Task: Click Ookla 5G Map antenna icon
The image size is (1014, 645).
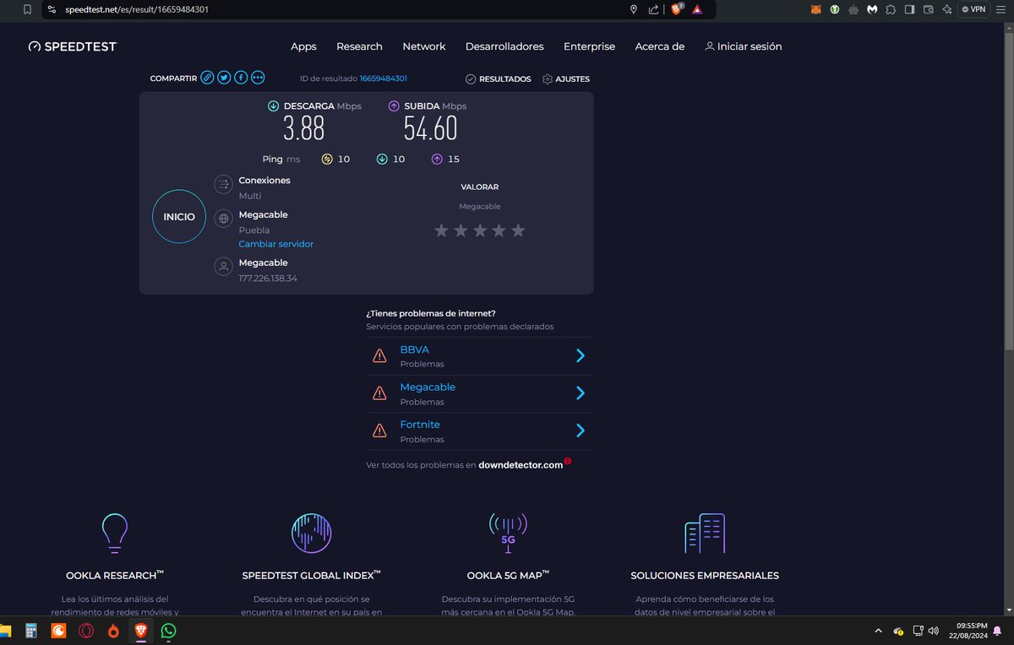Action: (x=508, y=533)
